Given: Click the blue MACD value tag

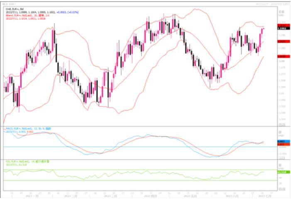Looking at the screenshot, I should pyautogui.click(x=283, y=141).
